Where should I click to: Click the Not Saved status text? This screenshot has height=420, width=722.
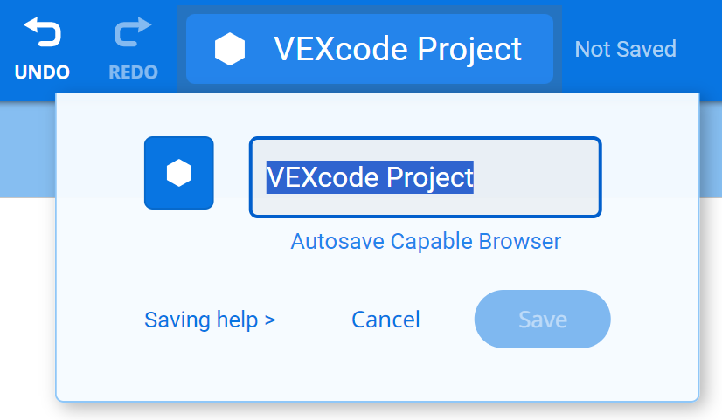tap(625, 49)
